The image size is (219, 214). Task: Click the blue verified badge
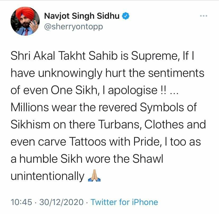click(126, 16)
